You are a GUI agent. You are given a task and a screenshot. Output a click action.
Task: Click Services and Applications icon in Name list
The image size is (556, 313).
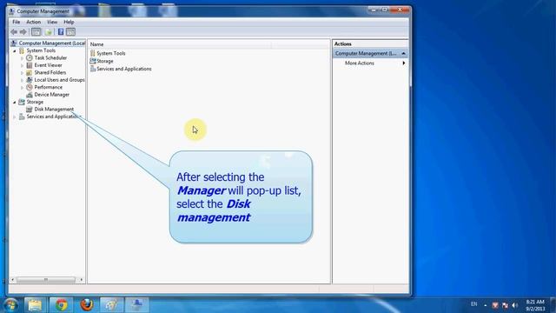93,69
